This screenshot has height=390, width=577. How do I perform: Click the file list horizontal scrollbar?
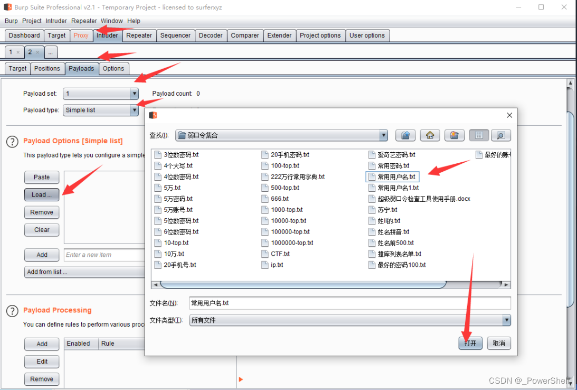303,285
